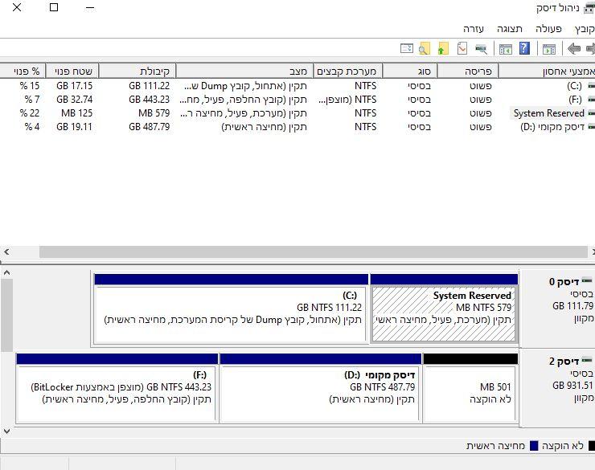Click the drive icon beside (F:) row
The width and height of the screenshot is (595, 470).
[x=591, y=100]
